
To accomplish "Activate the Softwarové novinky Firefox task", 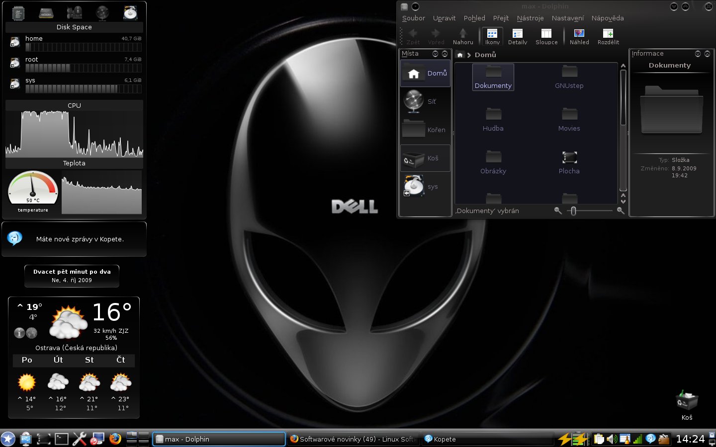I will pos(353,439).
